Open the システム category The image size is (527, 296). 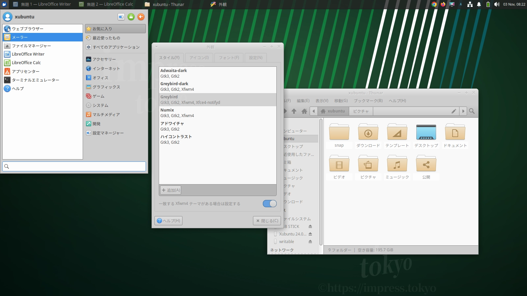click(x=115, y=105)
